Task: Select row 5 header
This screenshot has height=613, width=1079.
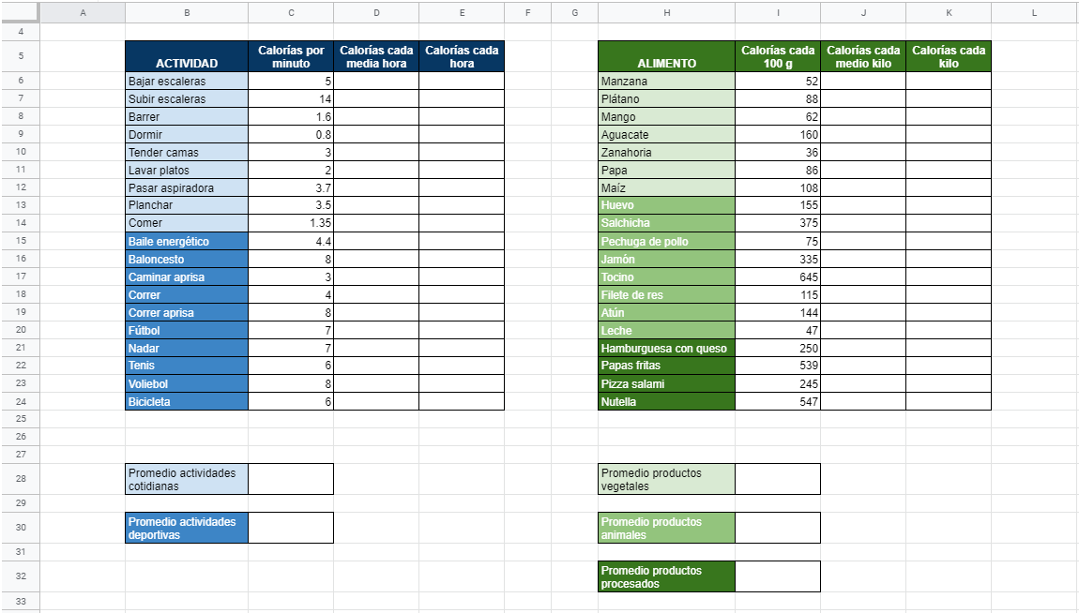Action: (21, 56)
